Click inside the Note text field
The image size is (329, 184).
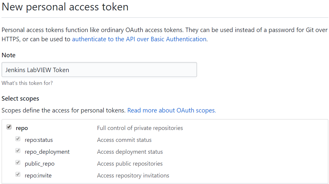pyautogui.click(x=99, y=69)
